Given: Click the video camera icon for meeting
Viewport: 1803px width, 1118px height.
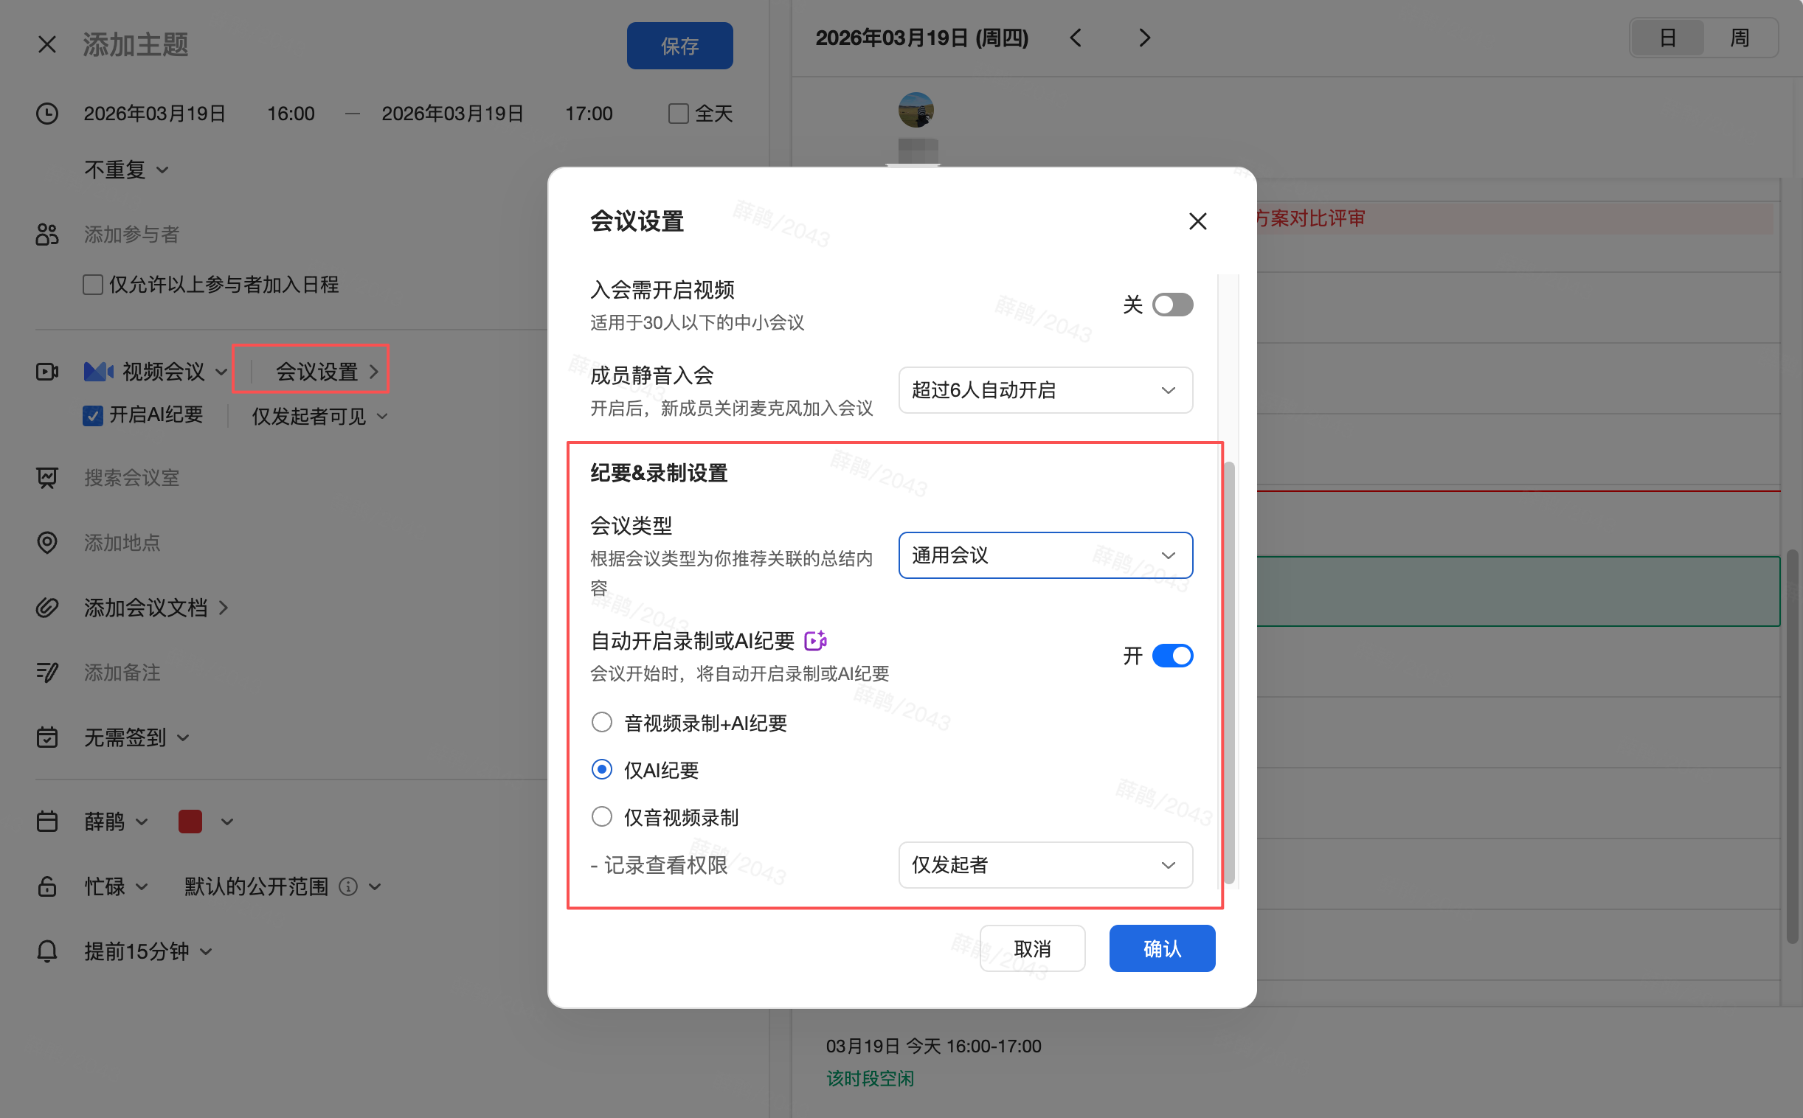Looking at the screenshot, I should [x=46, y=371].
